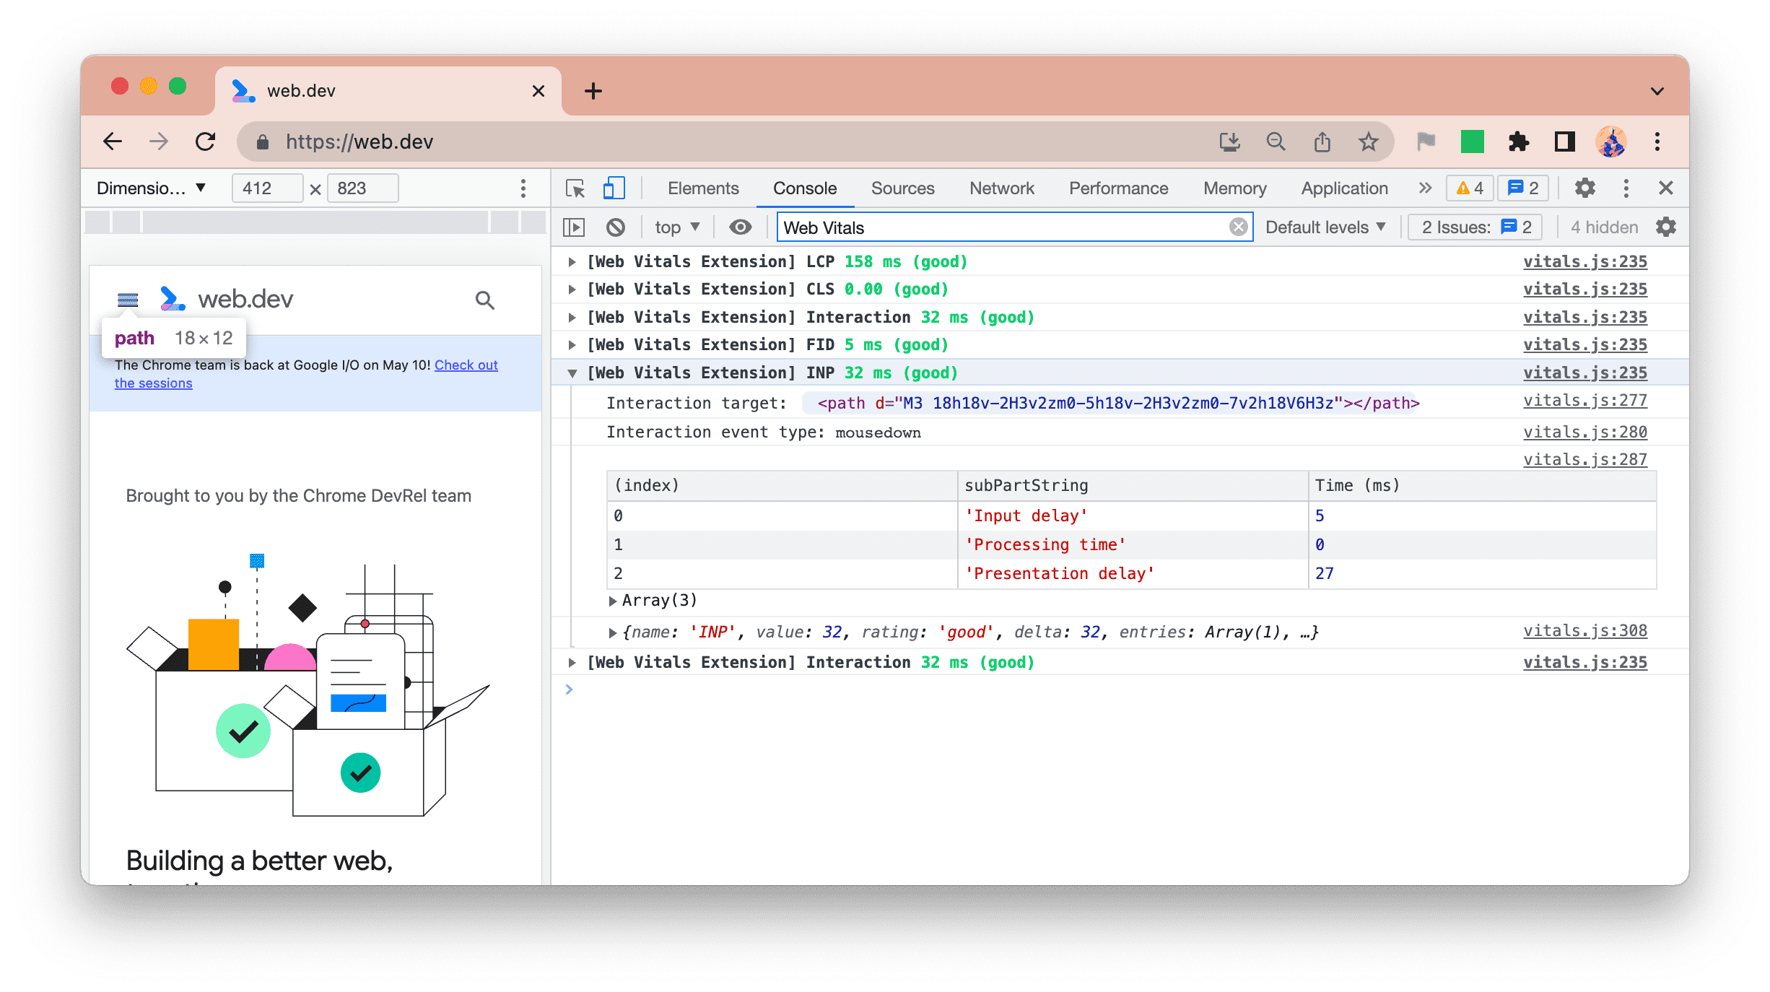Click the more tools overflow icon
Viewport: 1770px width, 992px height.
point(1424,188)
